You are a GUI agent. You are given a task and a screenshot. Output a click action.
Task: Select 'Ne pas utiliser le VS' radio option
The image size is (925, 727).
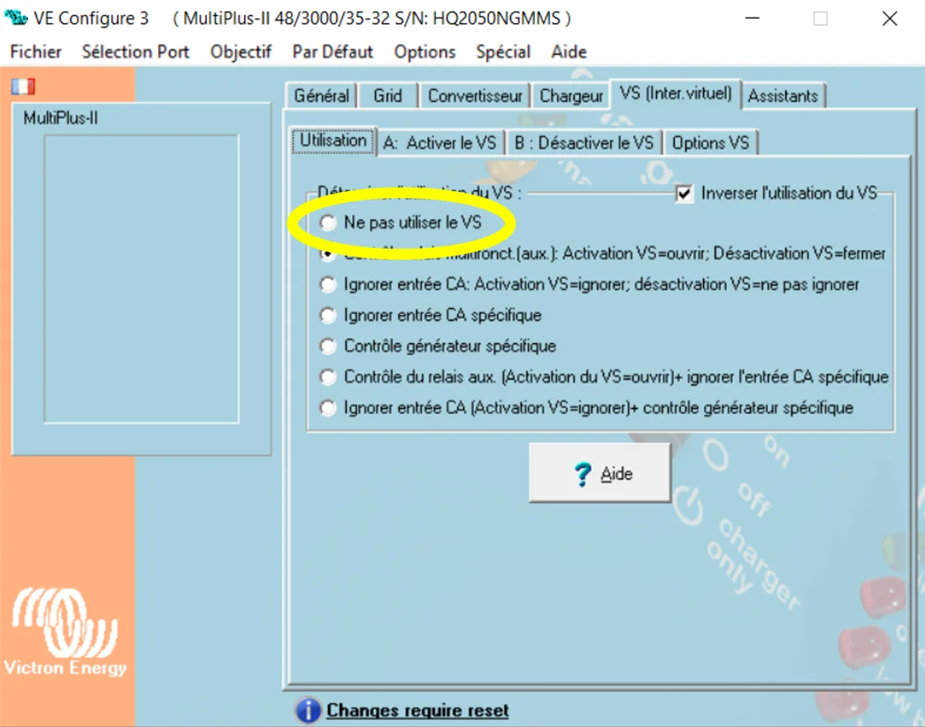coord(327,223)
